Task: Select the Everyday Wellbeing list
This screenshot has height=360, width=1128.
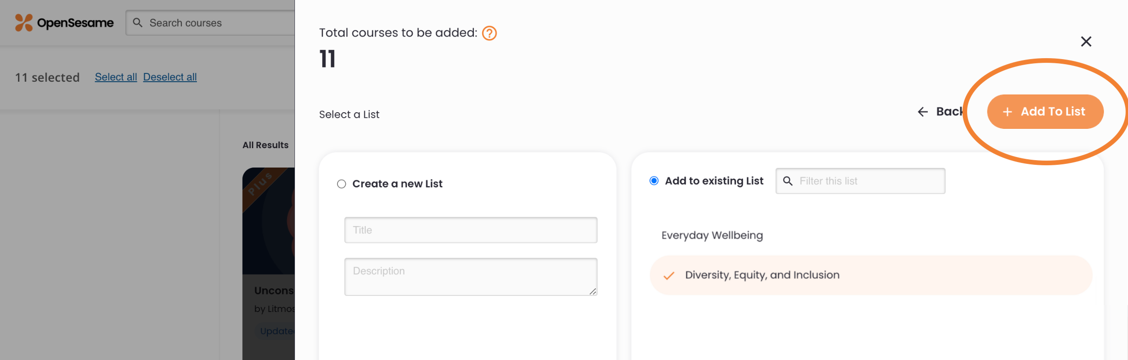Action: (x=711, y=235)
